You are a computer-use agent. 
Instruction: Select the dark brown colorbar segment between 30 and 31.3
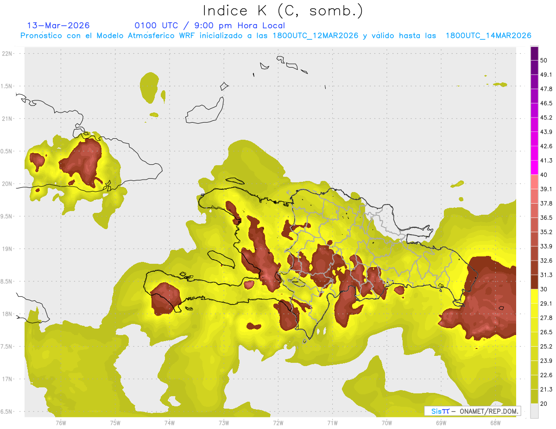(x=535, y=282)
